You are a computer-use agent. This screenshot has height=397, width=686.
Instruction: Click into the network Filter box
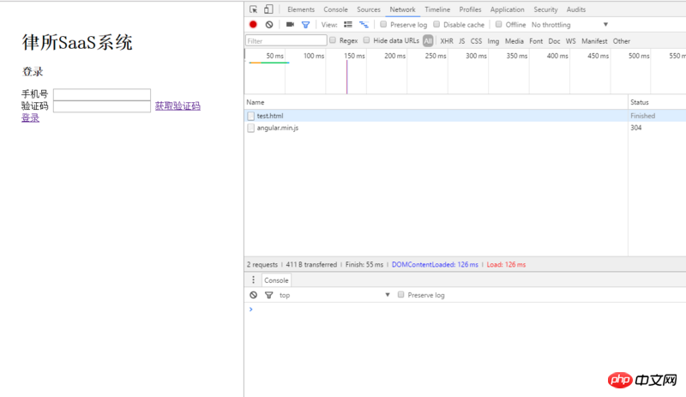pyautogui.click(x=286, y=40)
